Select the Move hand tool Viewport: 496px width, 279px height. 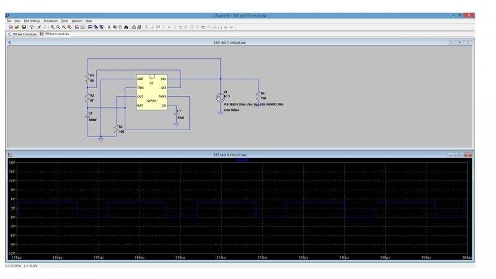coord(192,27)
